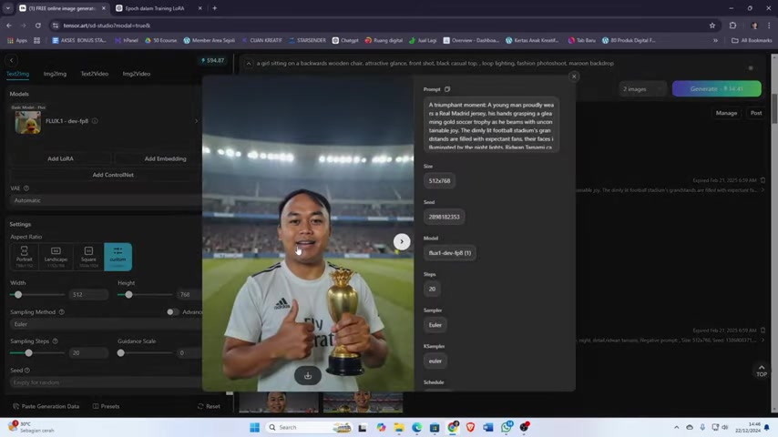Select the Portrait aspect ratio
This screenshot has height=437, width=778.
(24, 256)
